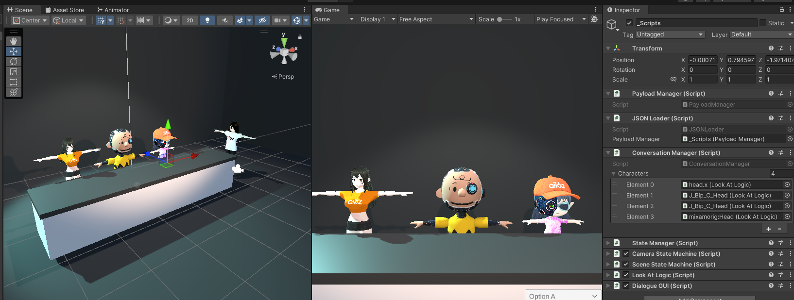Collapse the Characters list foldout
Screen dimensions: 794x300
click(x=614, y=173)
